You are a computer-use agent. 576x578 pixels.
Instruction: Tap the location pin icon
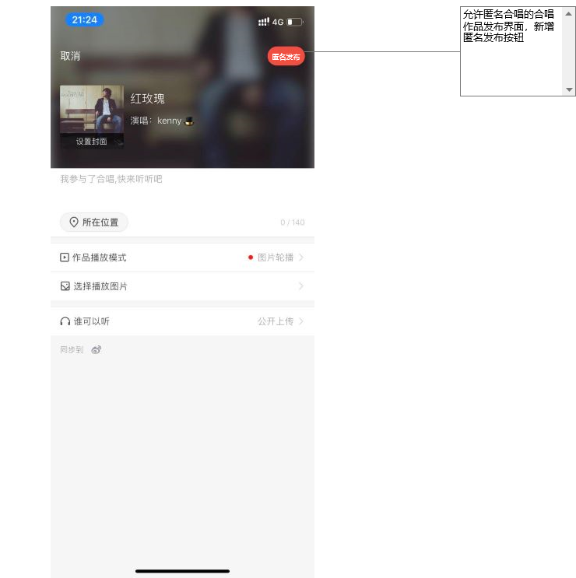click(x=74, y=222)
